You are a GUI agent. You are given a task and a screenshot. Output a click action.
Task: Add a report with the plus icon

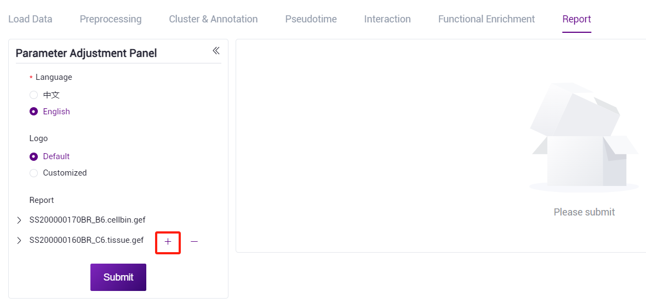click(x=168, y=242)
